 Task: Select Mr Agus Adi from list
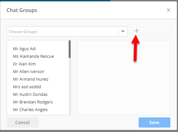tap(24, 49)
